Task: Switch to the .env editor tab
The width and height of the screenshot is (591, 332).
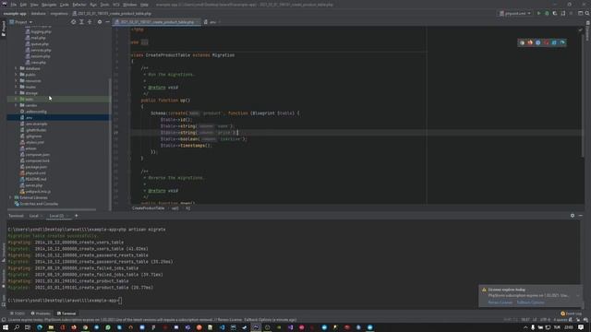Action: coord(211,22)
